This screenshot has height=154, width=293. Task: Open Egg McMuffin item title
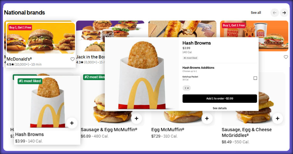point(168,130)
